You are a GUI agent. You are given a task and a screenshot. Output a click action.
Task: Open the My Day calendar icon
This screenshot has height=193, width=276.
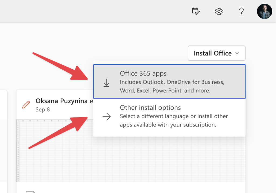196,11
